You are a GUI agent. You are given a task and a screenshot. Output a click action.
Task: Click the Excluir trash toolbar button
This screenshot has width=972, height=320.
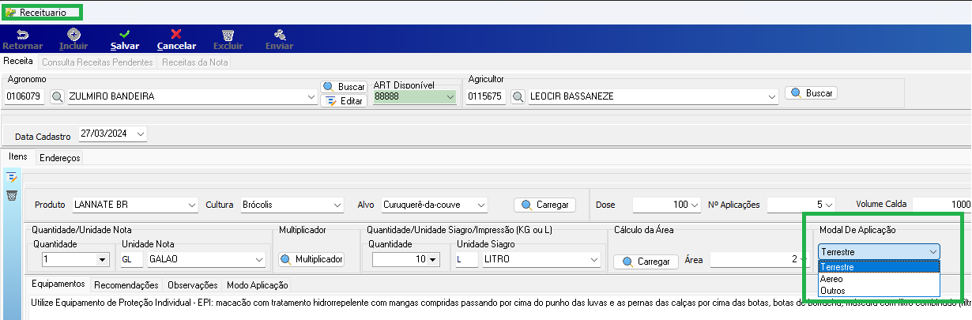coord(228,40)
